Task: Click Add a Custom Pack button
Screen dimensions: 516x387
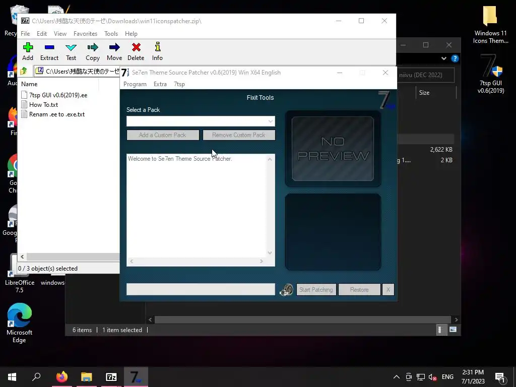Action: point(163,135)
